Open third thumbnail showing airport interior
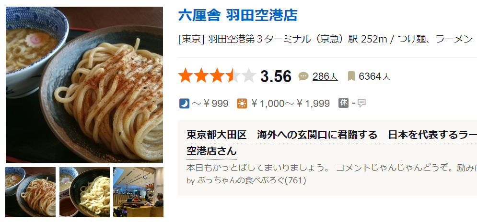This screenshot has height=222, width=477. coord(139,192)
